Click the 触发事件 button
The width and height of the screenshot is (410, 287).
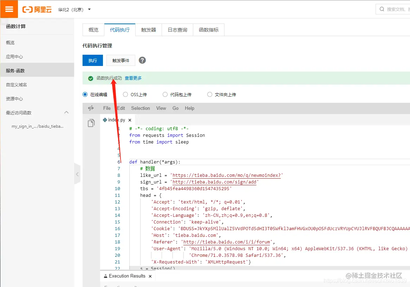tap(121, 61)
